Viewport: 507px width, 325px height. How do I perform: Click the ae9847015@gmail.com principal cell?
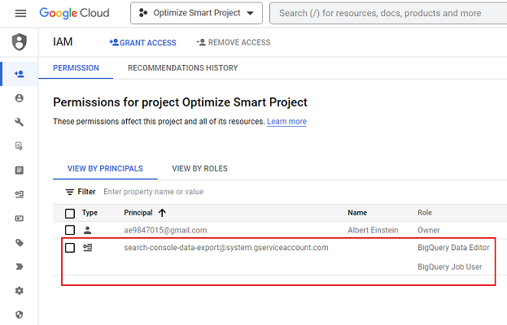coord(165,230)
